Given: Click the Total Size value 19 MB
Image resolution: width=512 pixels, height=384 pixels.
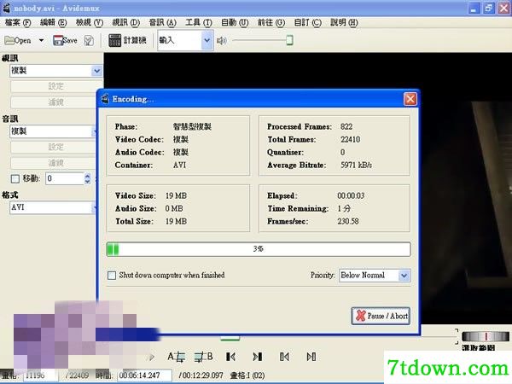Looking at the screenshot, I should (176, 221).
